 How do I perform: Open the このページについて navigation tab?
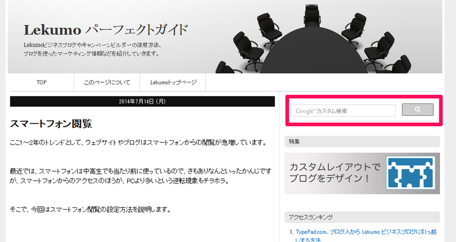(107, 82)
